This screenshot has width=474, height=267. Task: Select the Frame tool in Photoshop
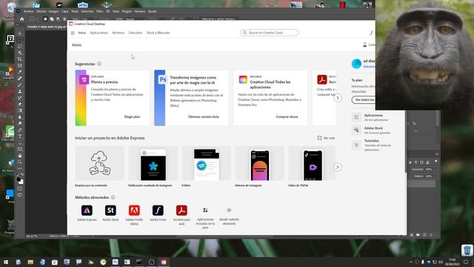tap(20, 65)
